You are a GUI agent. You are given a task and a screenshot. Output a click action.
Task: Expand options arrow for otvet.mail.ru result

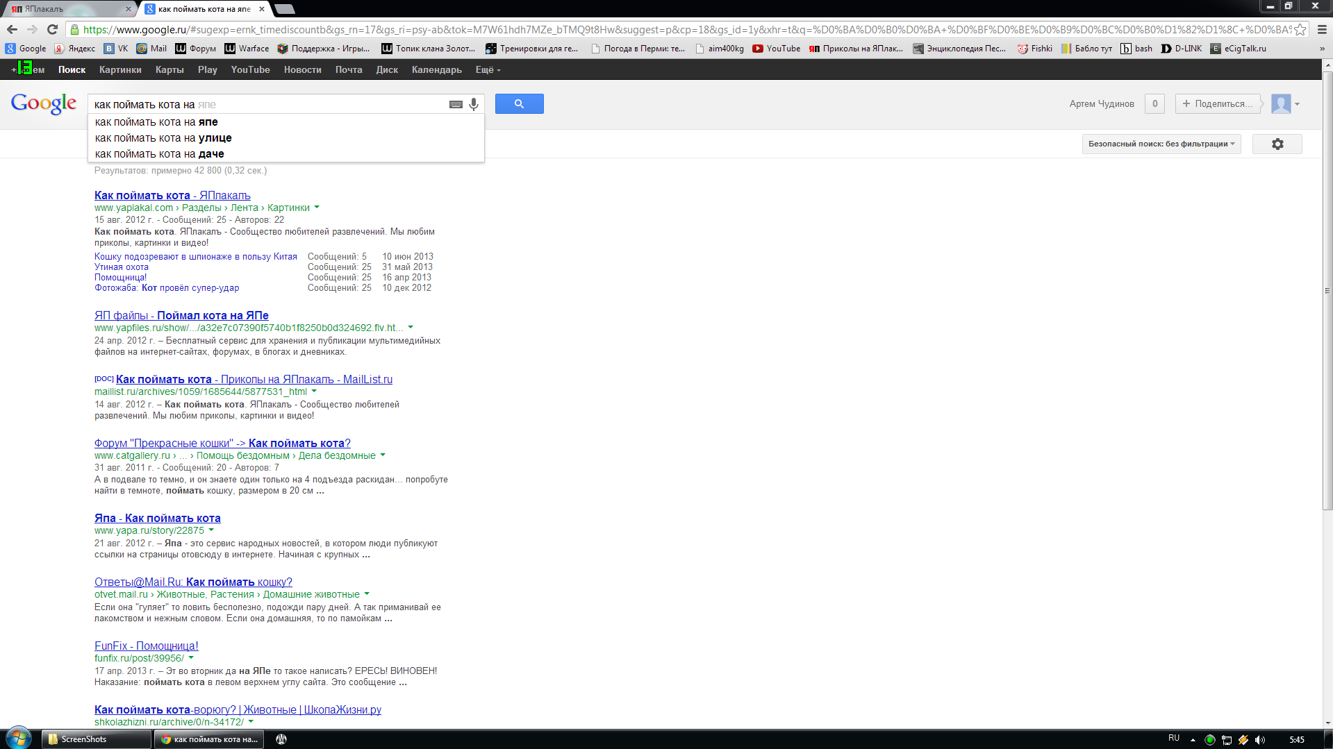coord(367,594)
